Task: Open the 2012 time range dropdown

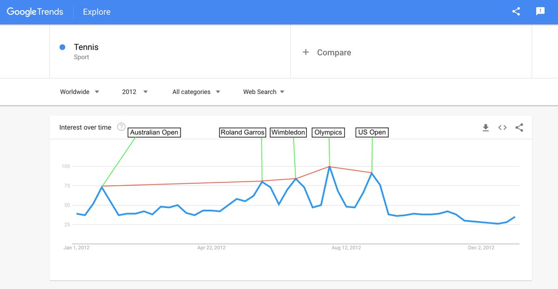Action: 134,92
